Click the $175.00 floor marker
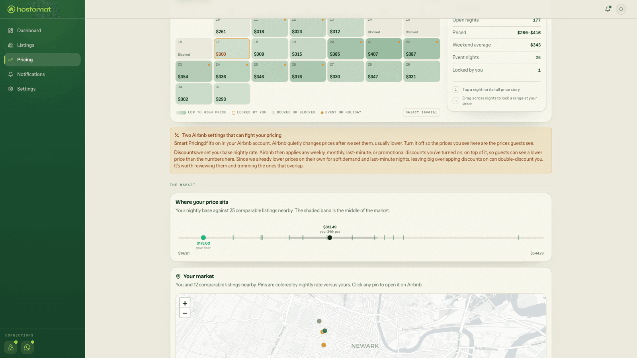This screenshot has width=637, height=358. point(203,237)
